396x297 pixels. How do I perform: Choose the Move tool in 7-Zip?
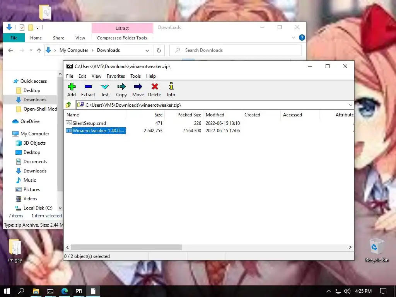(138, 90)
